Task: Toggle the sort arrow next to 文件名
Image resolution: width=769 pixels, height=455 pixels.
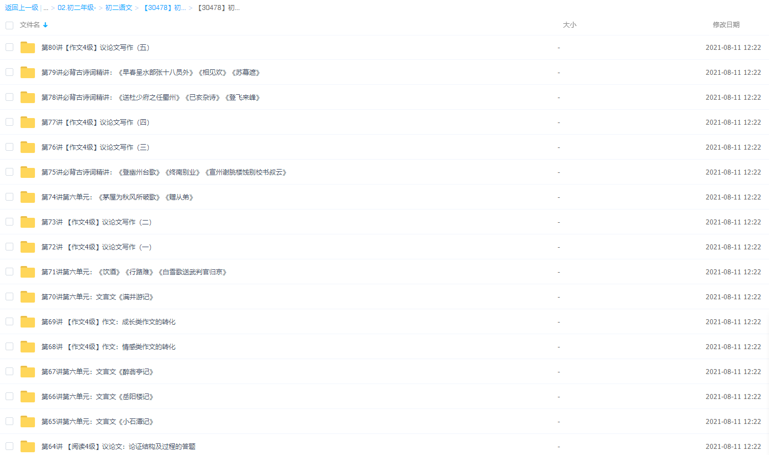Action: [x=45, y=25]
